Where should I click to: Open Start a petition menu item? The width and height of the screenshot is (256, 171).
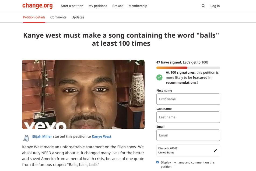tap(72, 6)
